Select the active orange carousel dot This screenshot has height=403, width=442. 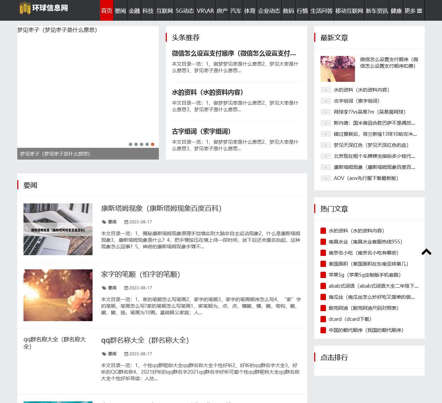coord(153,144)
